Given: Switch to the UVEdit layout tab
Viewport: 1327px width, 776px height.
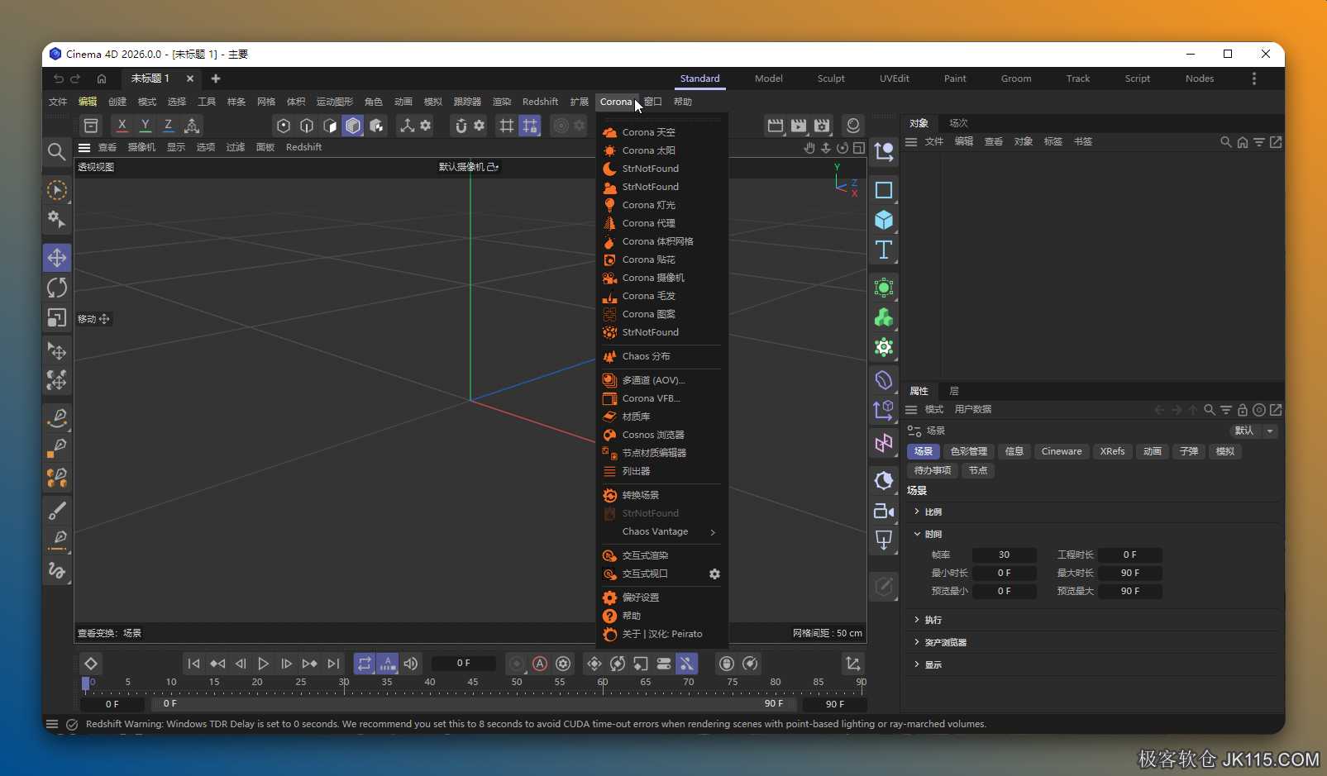Looking at the screenshot, I should [x=894, y=79].
